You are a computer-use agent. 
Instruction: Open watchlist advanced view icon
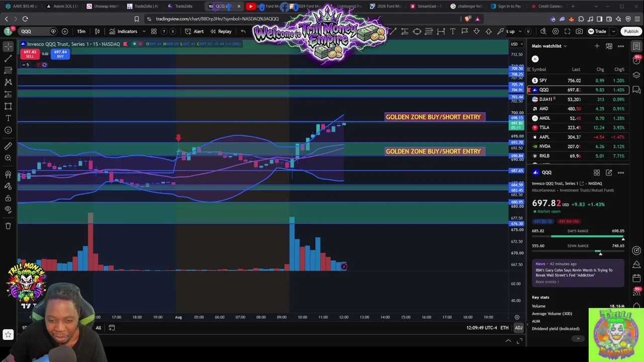[x=609, y=46]
